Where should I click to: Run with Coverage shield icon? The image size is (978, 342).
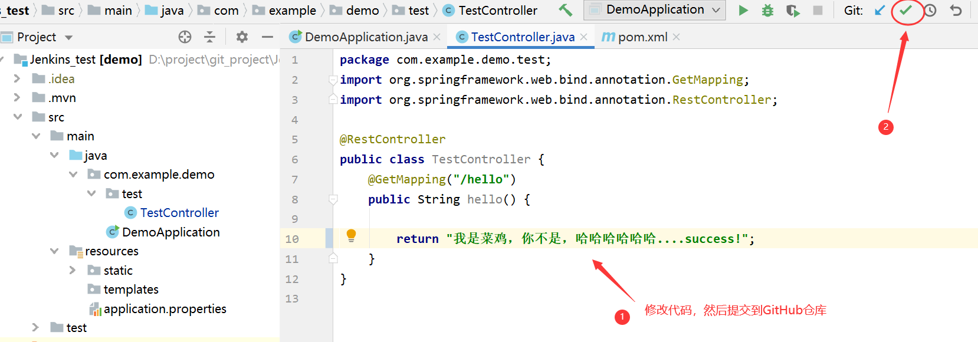793,10
